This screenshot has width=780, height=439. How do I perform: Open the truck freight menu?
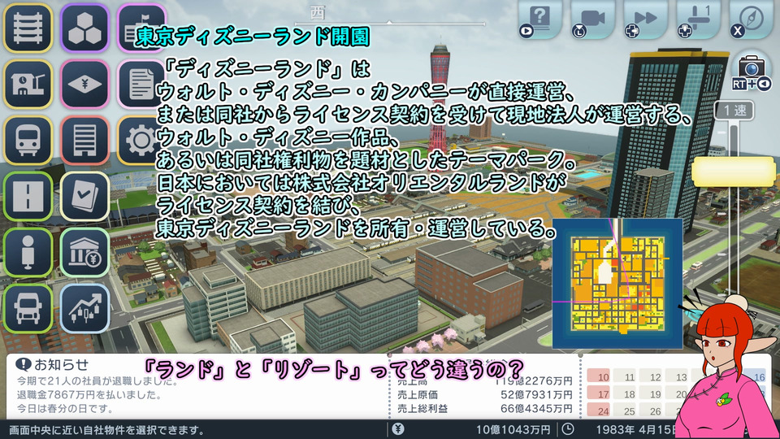(28, 309)
